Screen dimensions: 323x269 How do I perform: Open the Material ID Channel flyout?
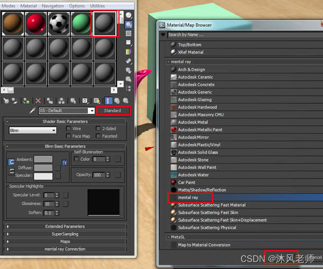(85, 101)
